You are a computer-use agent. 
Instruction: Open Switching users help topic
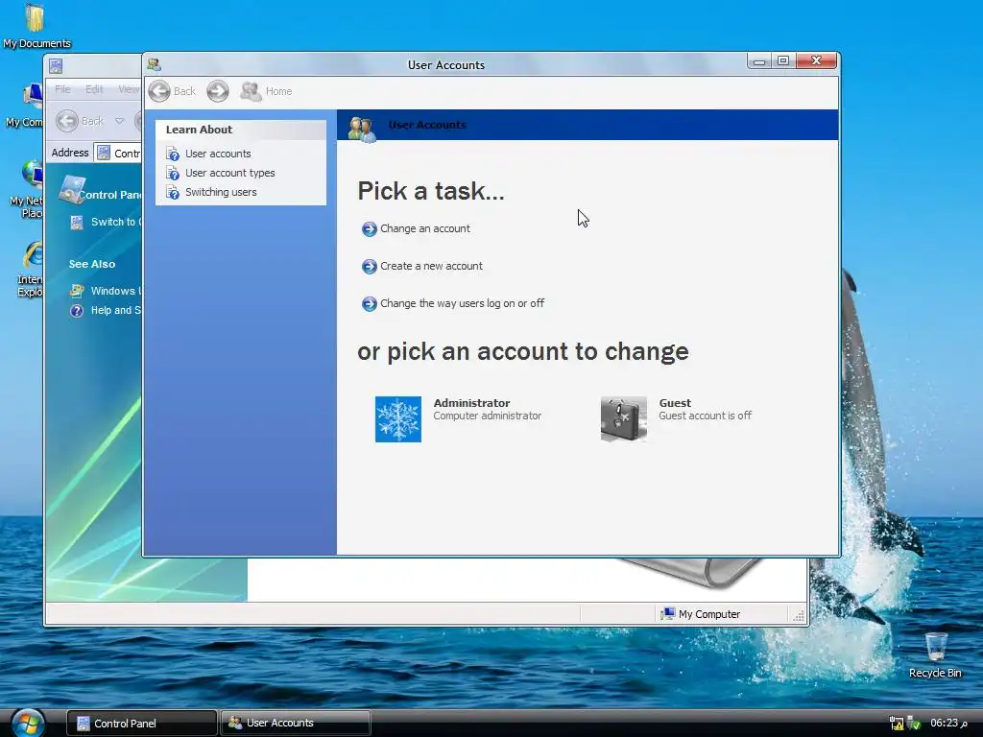(221, 192)
